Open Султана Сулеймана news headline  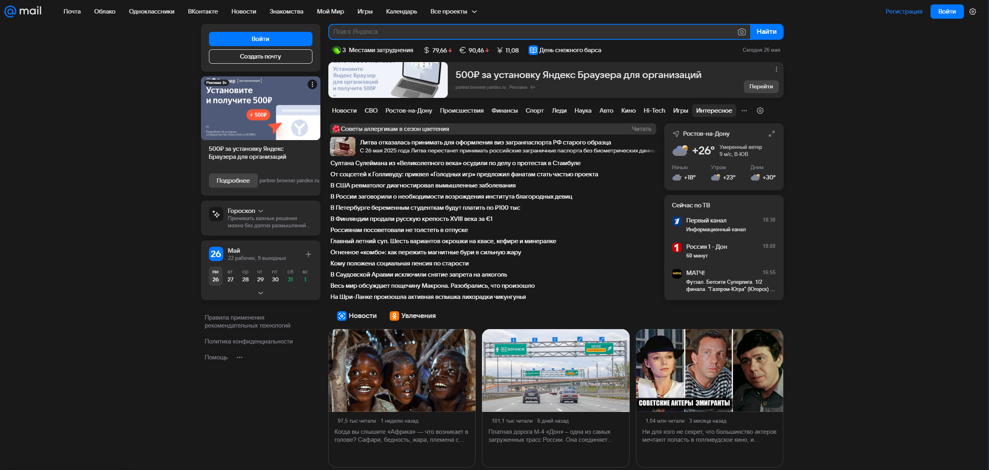pyautogui.click(x=455, y=163)
